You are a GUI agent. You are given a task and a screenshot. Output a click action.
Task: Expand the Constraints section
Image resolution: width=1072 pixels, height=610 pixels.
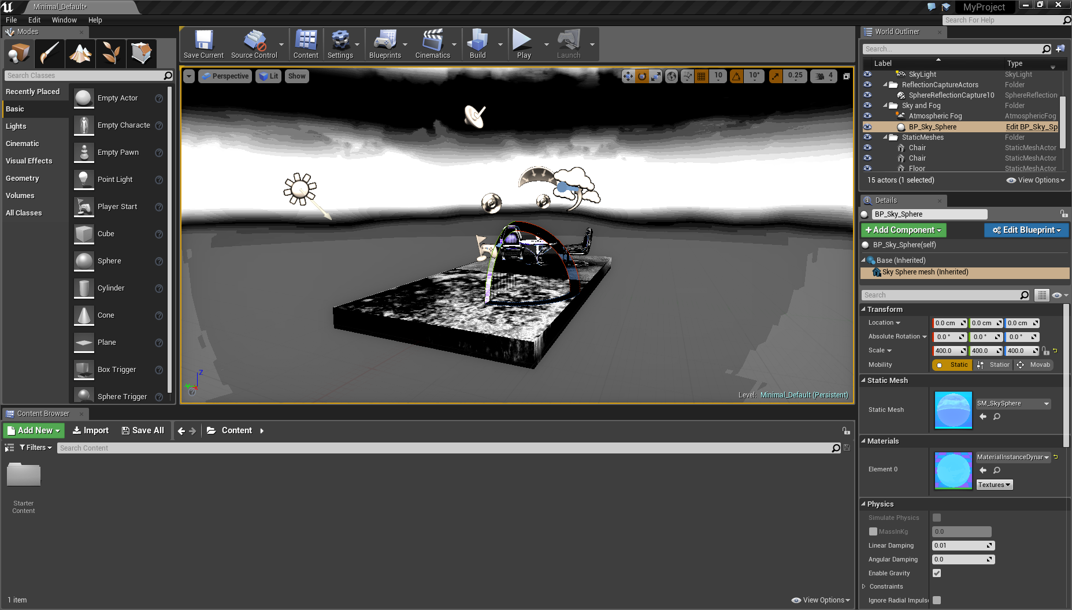click(x=864, y=586)
